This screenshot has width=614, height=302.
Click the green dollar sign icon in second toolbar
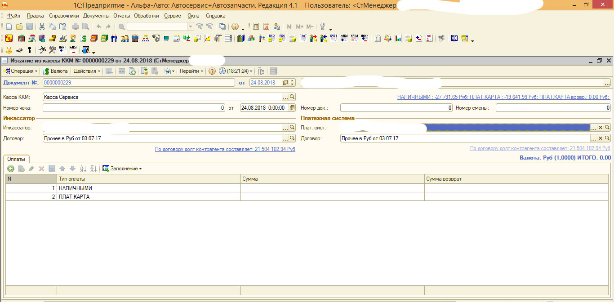point(84,38)
